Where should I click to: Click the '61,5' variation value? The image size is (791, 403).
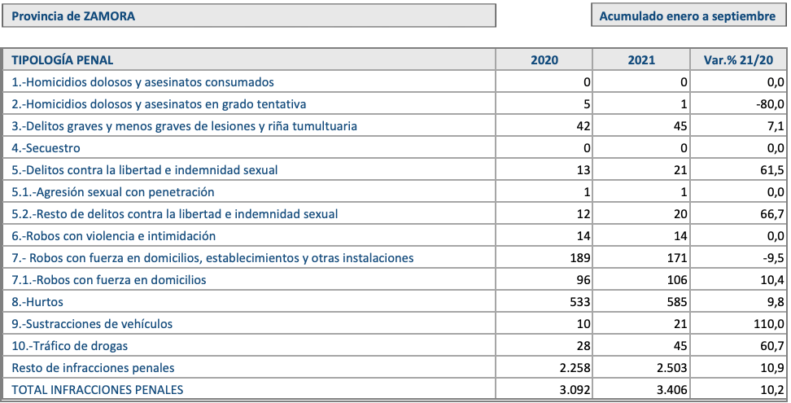tap(771, 170)
